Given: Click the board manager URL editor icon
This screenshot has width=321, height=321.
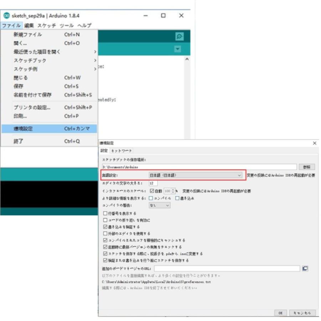Looking at the screenshot, I should (x=305, y=268).
